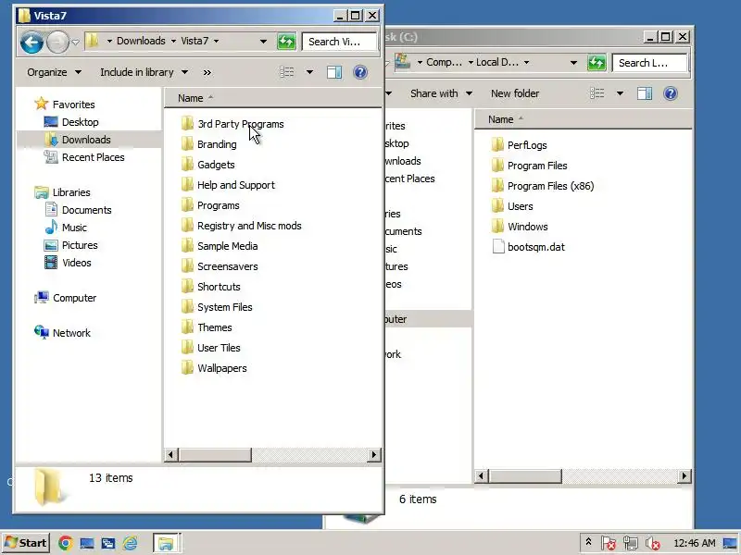The image size is (741, 555).
Task: Click the Search Local Disk field
Action: point(649,63)
